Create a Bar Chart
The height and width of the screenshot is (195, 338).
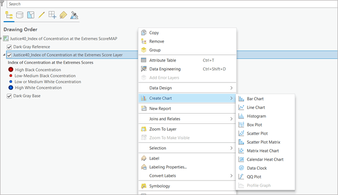(x=265, y=99)
